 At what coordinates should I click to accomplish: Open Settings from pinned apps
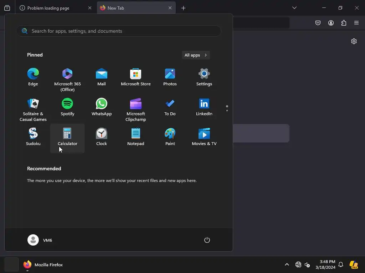click(x=204, y=77)
